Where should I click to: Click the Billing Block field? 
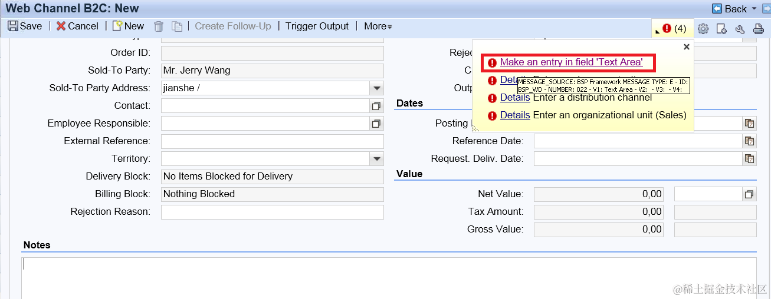(x=273, y=194)
